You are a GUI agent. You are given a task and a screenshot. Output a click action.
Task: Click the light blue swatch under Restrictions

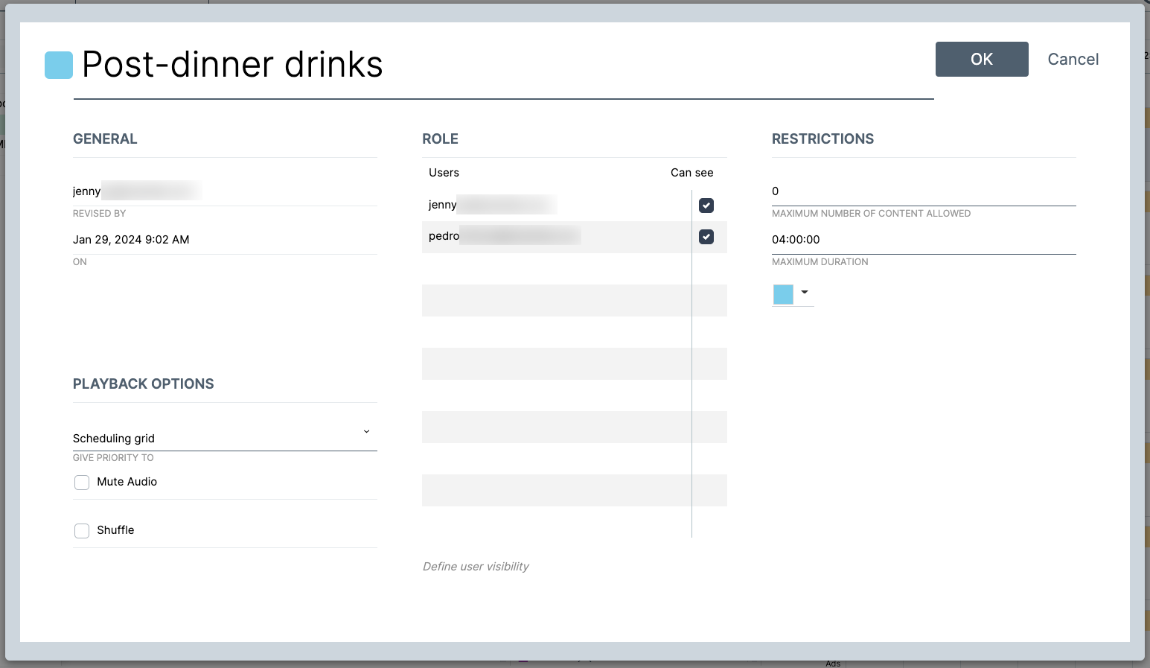pos(783,295)
